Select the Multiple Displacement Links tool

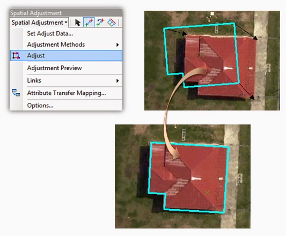(112, 23)
